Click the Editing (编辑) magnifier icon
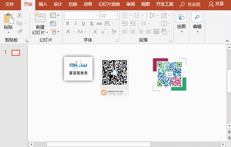This screenshot has width=231, height=147. click(x=197, y=17)
